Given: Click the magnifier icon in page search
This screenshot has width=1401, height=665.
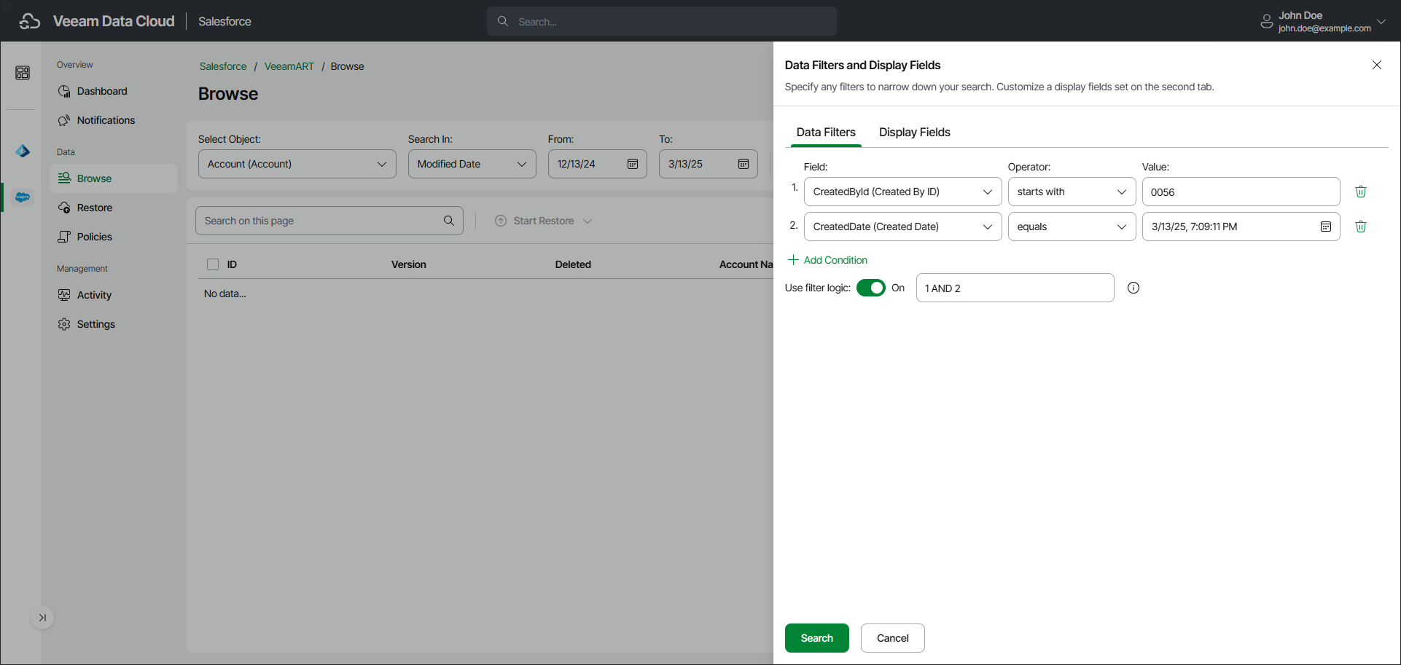Looking at the screenshot, I should [x=449, y=221].
